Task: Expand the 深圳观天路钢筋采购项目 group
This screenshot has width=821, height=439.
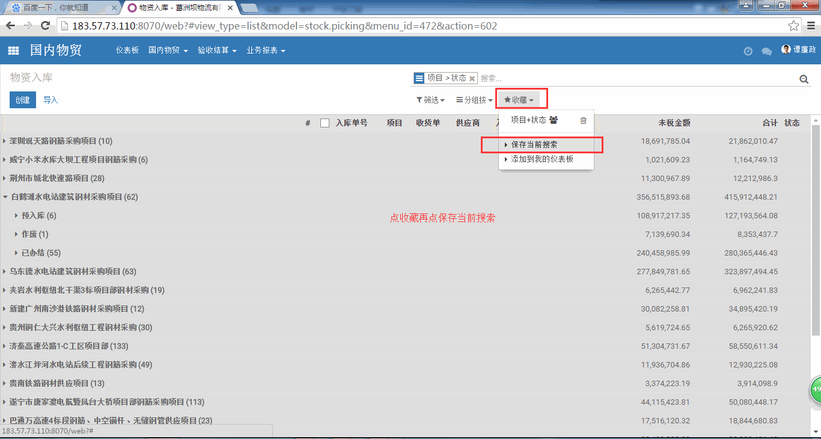Action: [60, 141]
